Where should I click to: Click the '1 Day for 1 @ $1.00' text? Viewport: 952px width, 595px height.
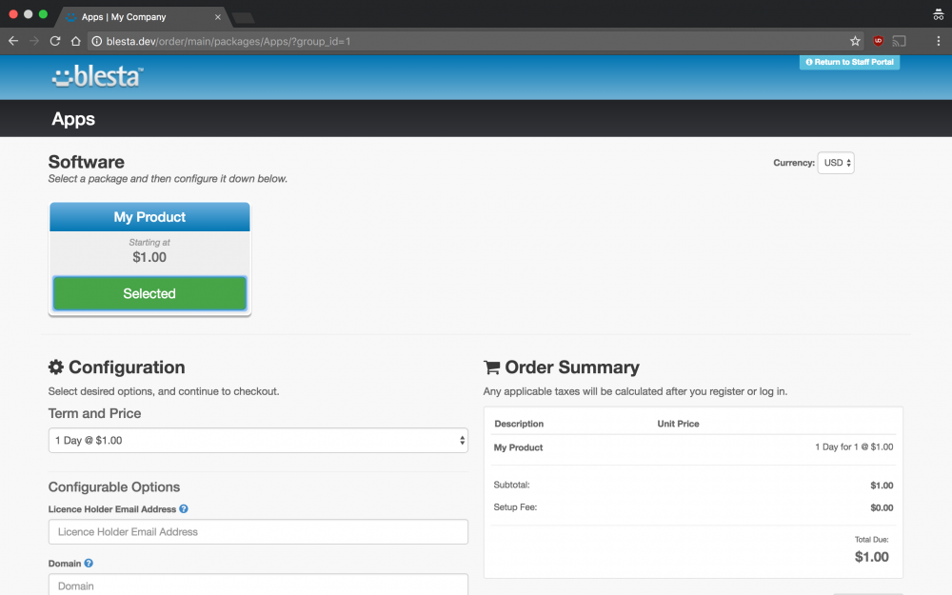[854, 446]
